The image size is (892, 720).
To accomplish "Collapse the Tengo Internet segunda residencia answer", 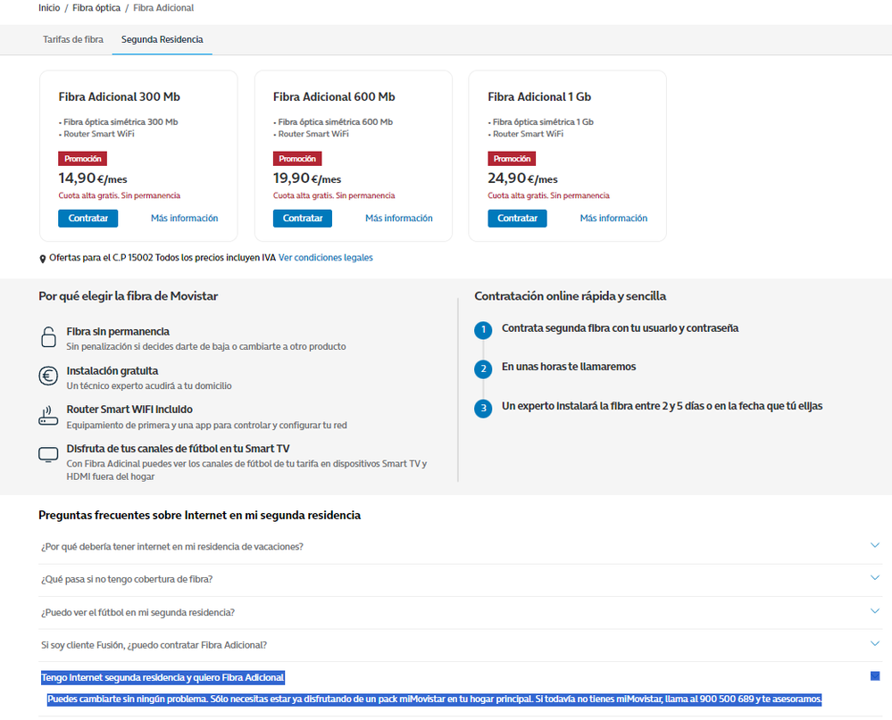I will 874,676.
